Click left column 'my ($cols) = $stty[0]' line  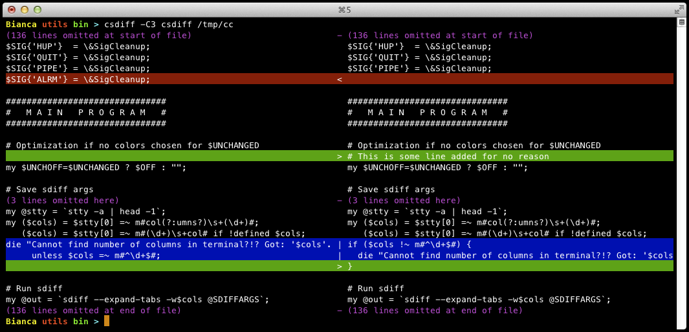click(132, 223)
